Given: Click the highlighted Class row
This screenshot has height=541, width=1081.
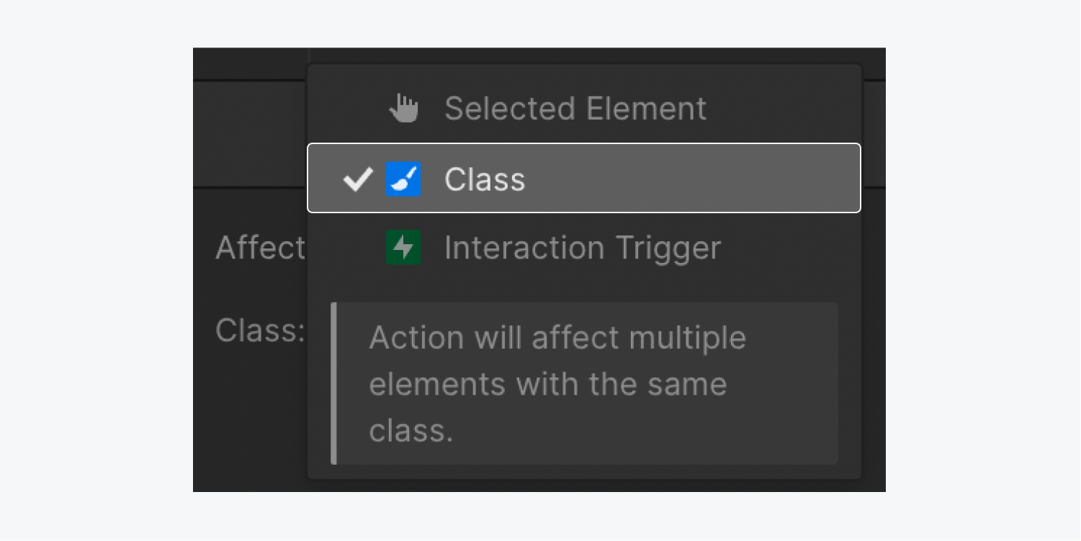Looking at the screenshot, I should [x=583, y=179].
